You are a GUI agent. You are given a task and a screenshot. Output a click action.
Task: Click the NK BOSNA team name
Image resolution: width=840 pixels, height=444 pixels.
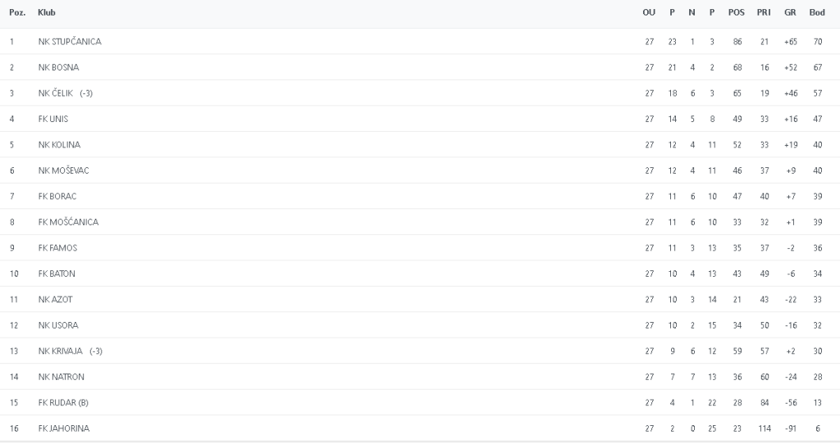point(58,67)
